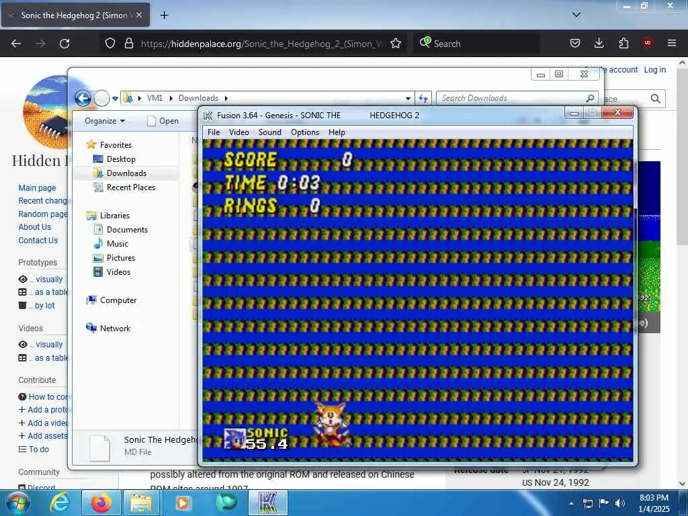688x516 pixels.
Task: Expand the list all tabs chevron
Action: point(576,15)
